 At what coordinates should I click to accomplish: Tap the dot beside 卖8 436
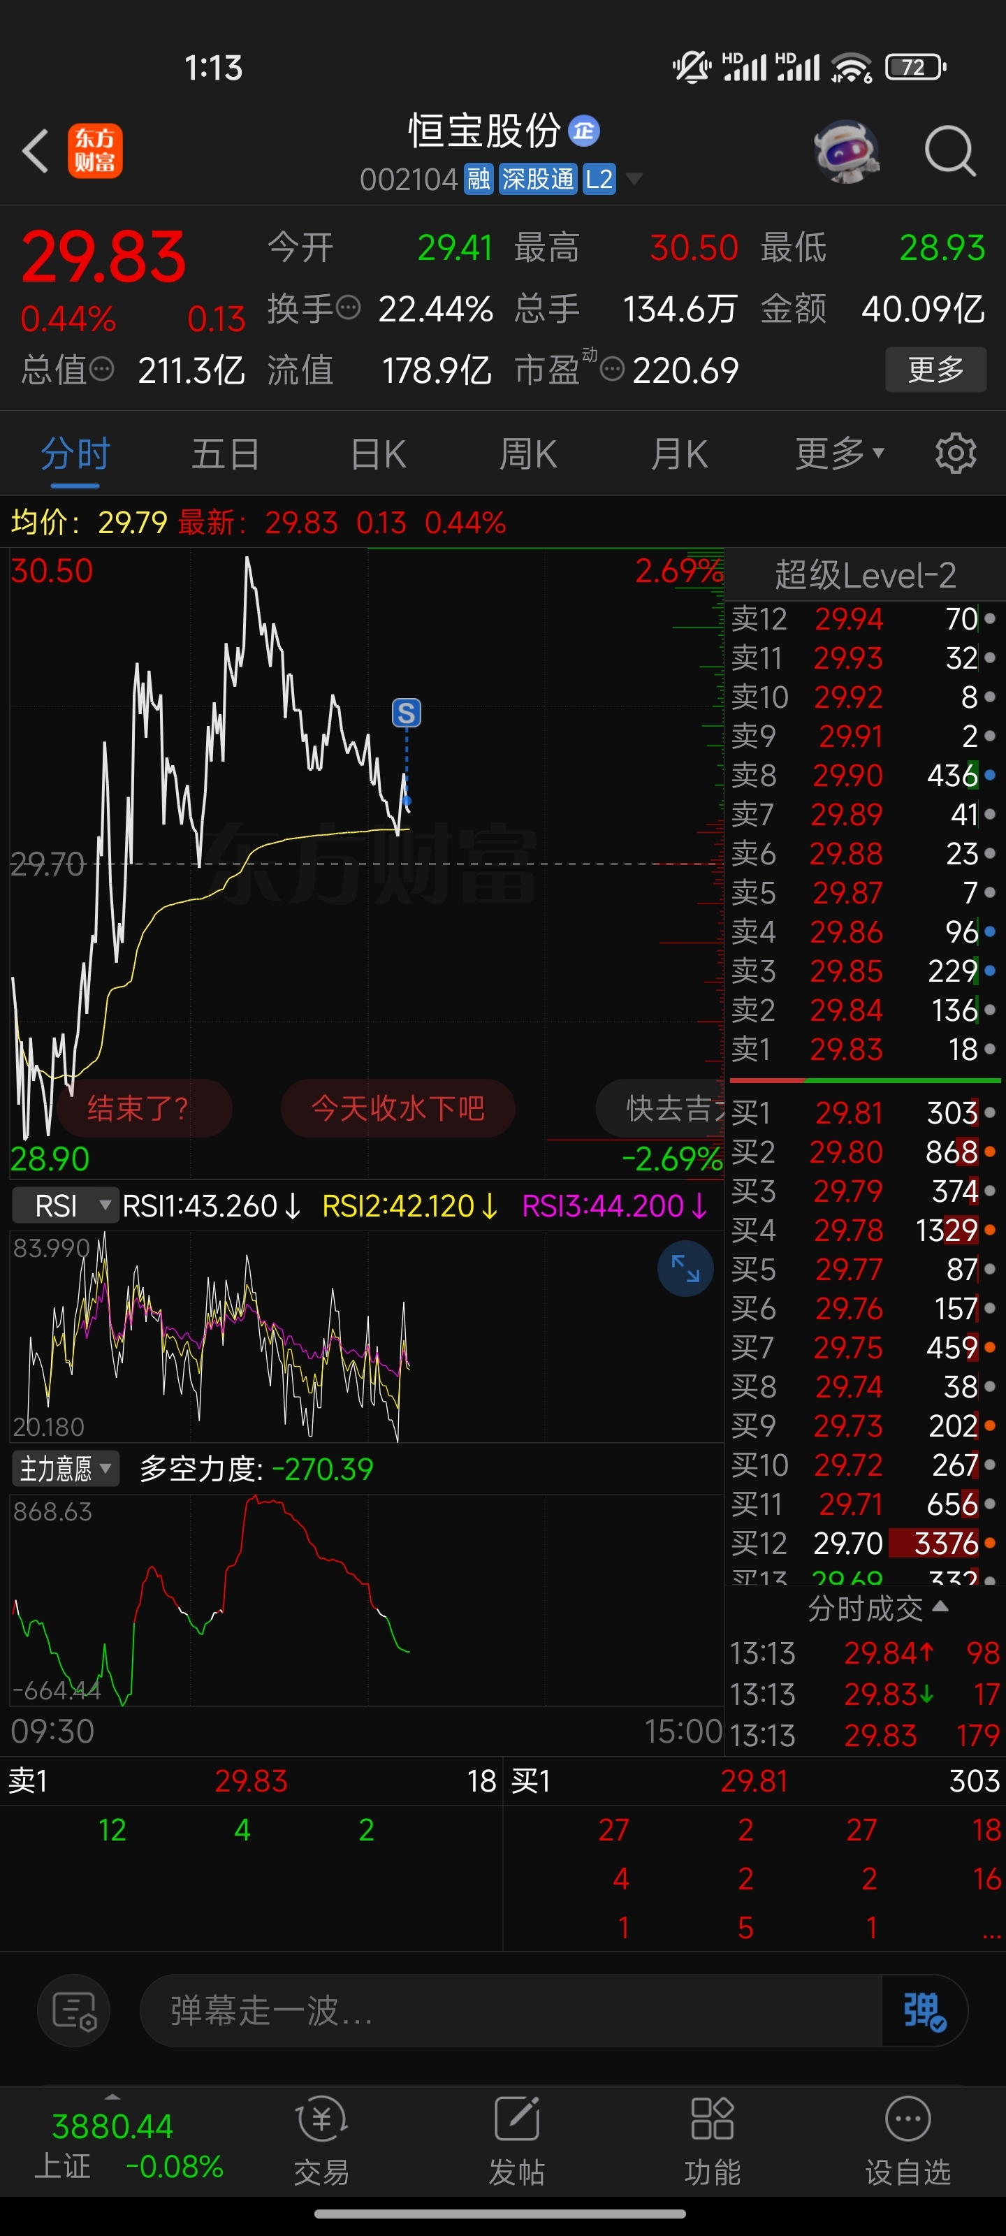tap(989, 775)
